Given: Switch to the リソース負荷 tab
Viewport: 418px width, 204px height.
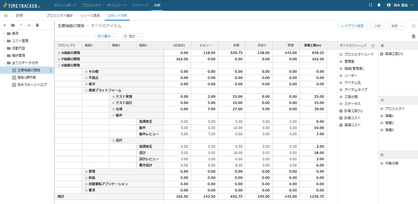Looking at the screenshot, I should (x=90, y=16).
